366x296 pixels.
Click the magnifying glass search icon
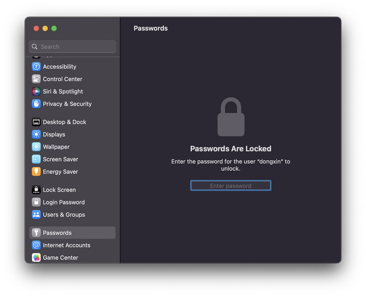pos(35,47)
